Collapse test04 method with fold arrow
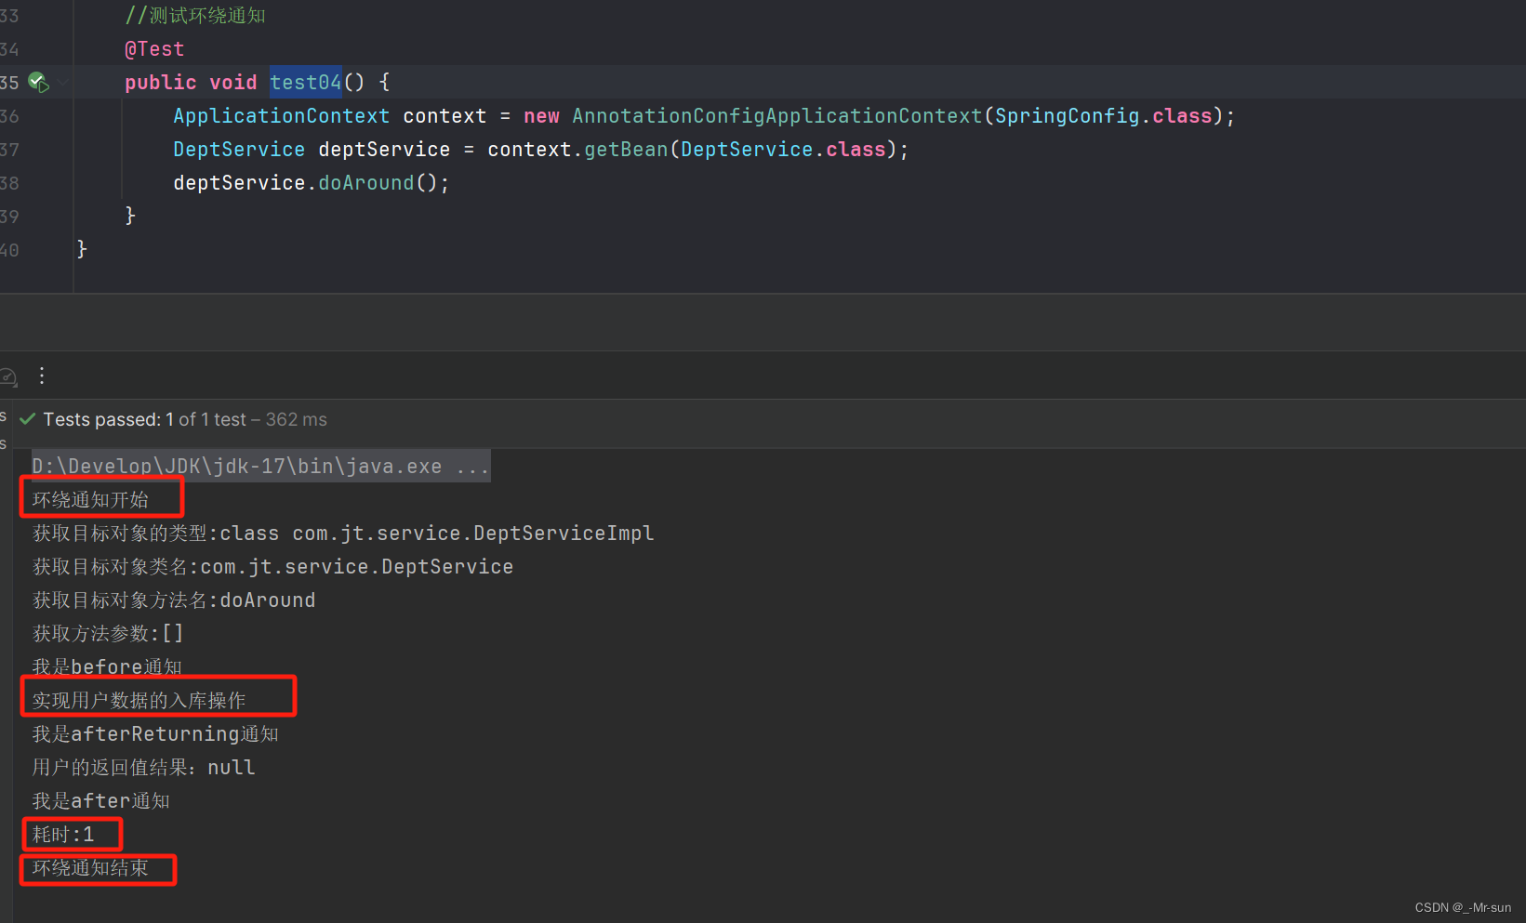Image resolution: width=1526 pixels, height=923 pixels. click(x=64, y=83)
